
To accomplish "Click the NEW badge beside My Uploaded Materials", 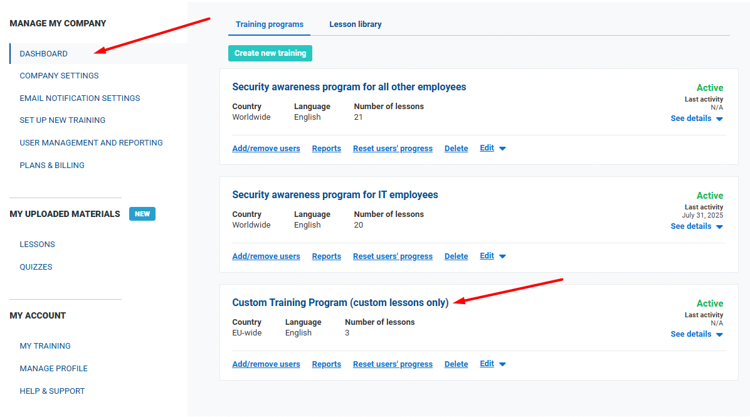I will point(142,214).
